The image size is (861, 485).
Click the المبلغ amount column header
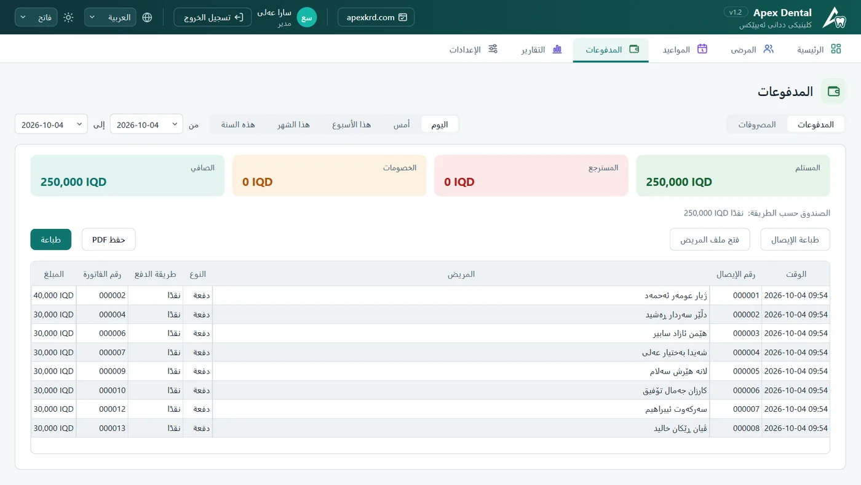[x=54, y=274]
